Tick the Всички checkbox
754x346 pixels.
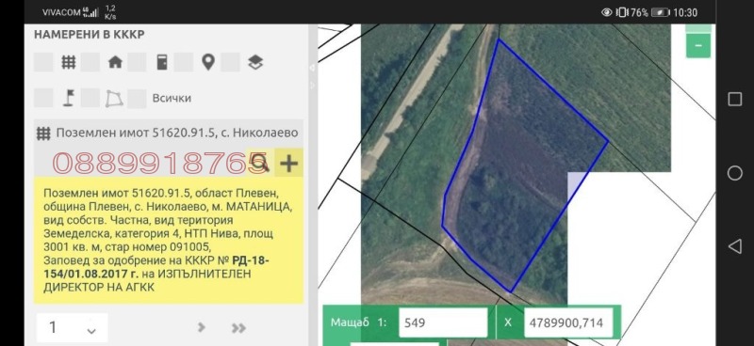[137, 98]
